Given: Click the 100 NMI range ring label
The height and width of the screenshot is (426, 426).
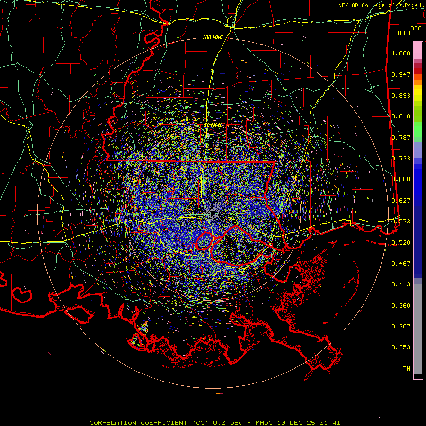Looking at the screenshot, I should click(213, 37).
